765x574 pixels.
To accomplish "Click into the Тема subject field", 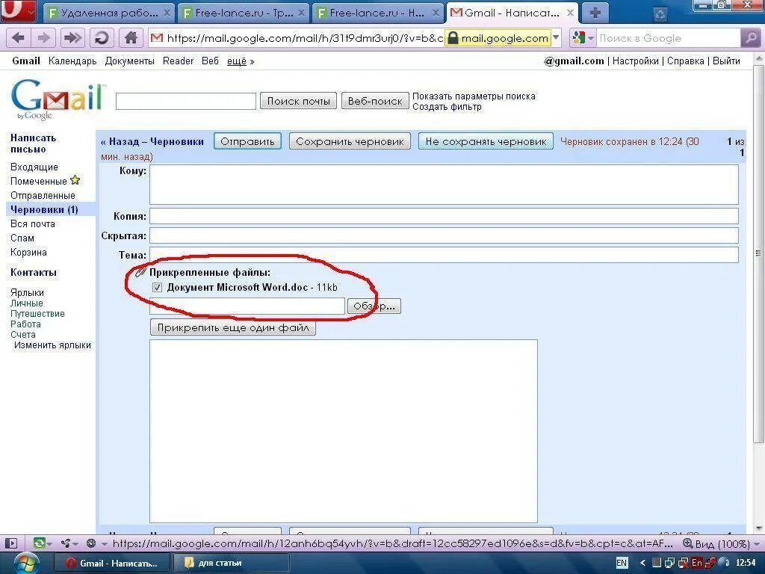I will [444, 255].
